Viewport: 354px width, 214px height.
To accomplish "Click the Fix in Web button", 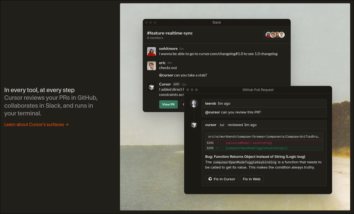I will (x=252, y=179).
